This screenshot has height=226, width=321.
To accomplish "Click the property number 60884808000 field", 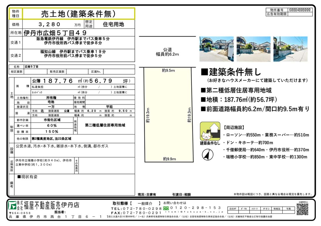I will (x=300, y=10).
